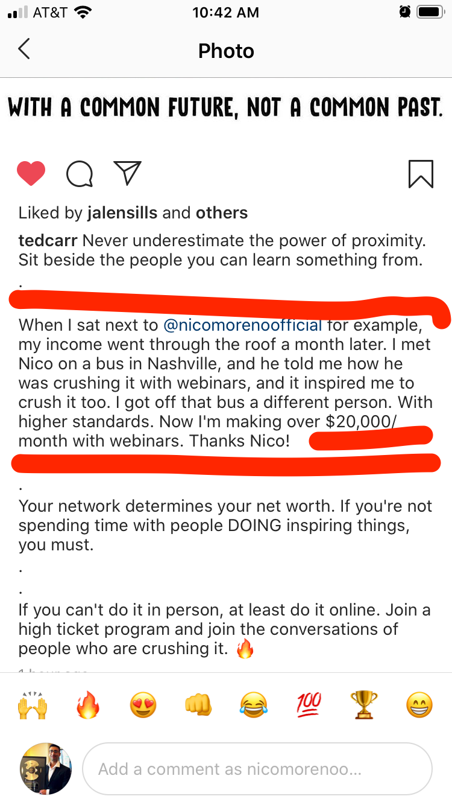452x805 pixels.
Task: Insert raised hands emoji reaction
Action: (x=33, y=705)
